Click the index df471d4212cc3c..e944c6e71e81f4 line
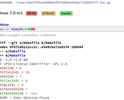This screenshot has width=124, height=100. tap(42, 47)
